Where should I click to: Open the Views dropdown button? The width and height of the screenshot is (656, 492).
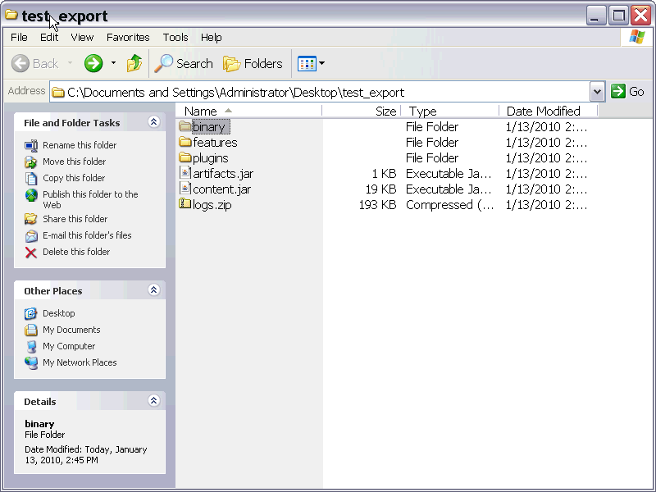pyautogui.click(x=311, y=64)
